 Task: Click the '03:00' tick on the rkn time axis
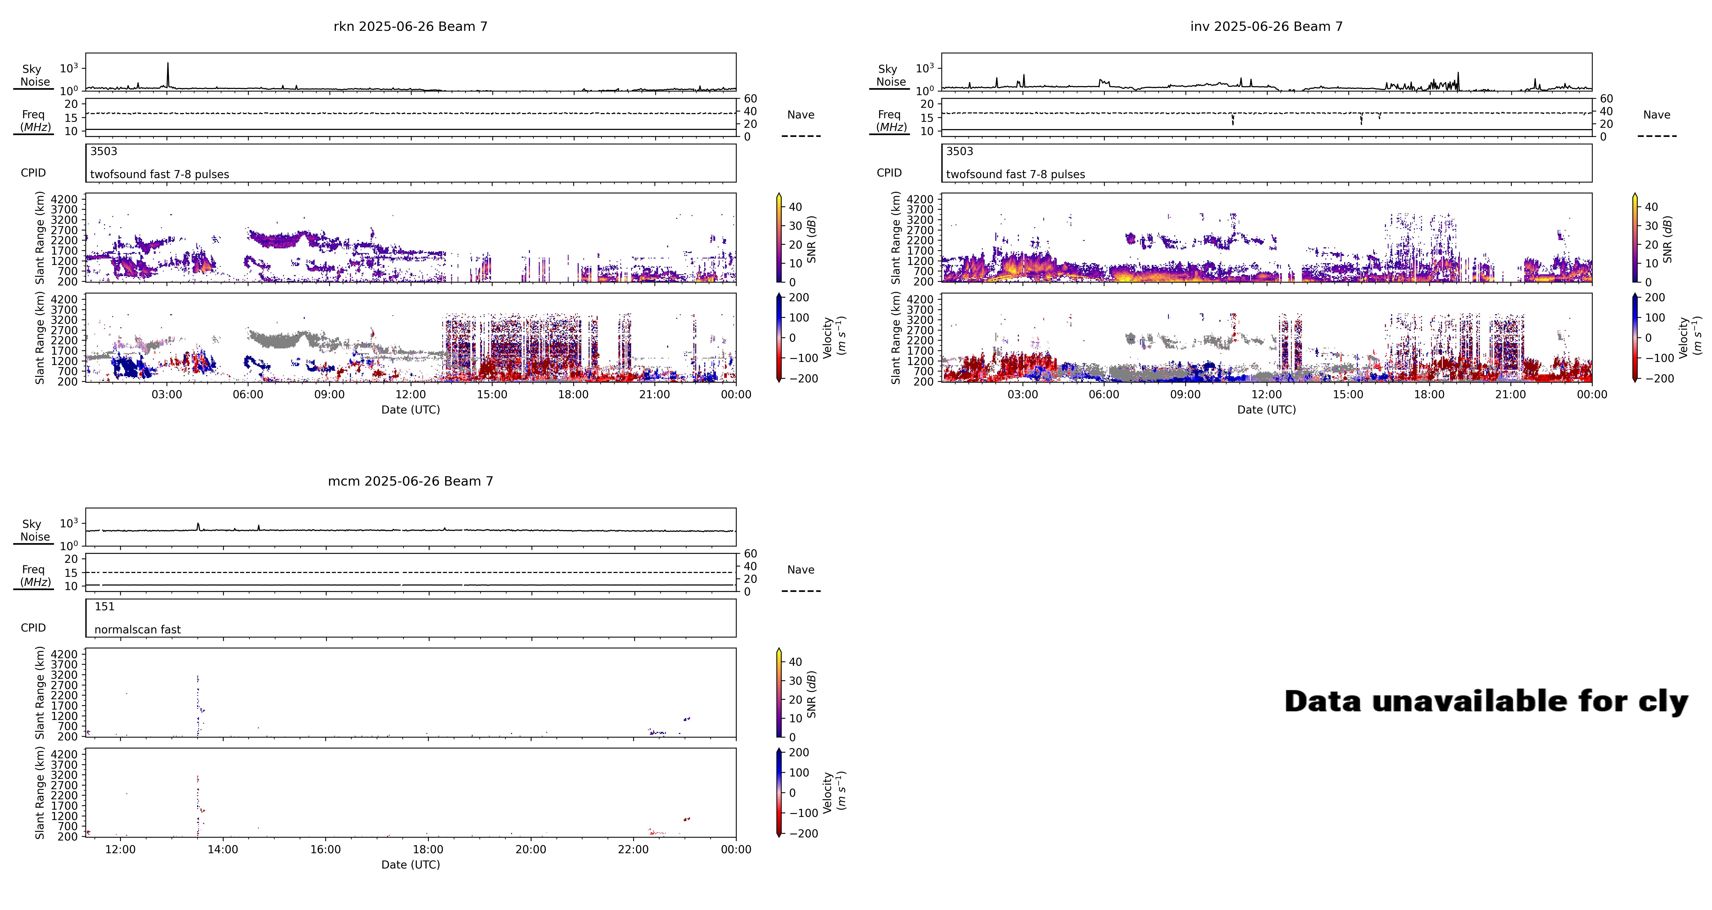[x=166, y=395]
